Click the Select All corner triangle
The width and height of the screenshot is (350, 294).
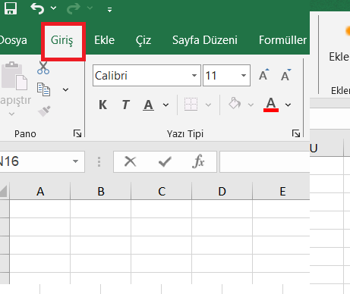[4, 191]
